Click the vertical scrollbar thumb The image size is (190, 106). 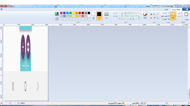189,93
